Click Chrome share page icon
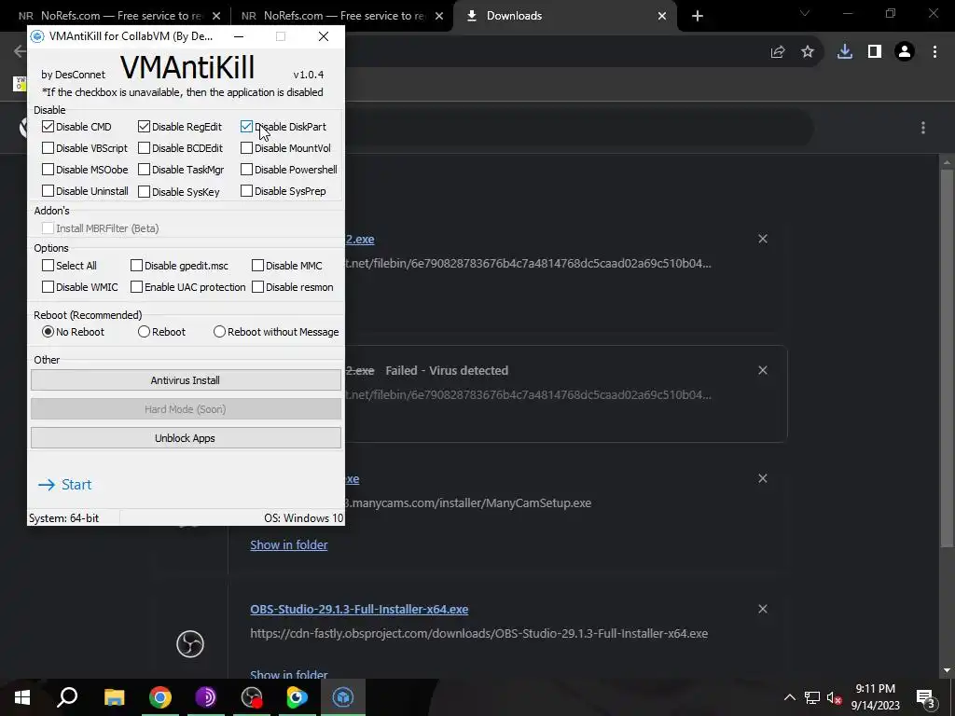 pyautogui.click(x=778, y=52)
